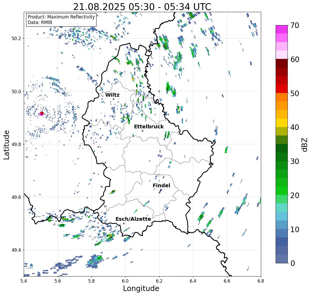Click the dBZ colorbar label
This screenshot has height=295, width=311.
305,144
